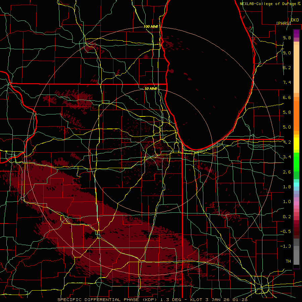Click the 100 NMI range ring label

(151, 27)
